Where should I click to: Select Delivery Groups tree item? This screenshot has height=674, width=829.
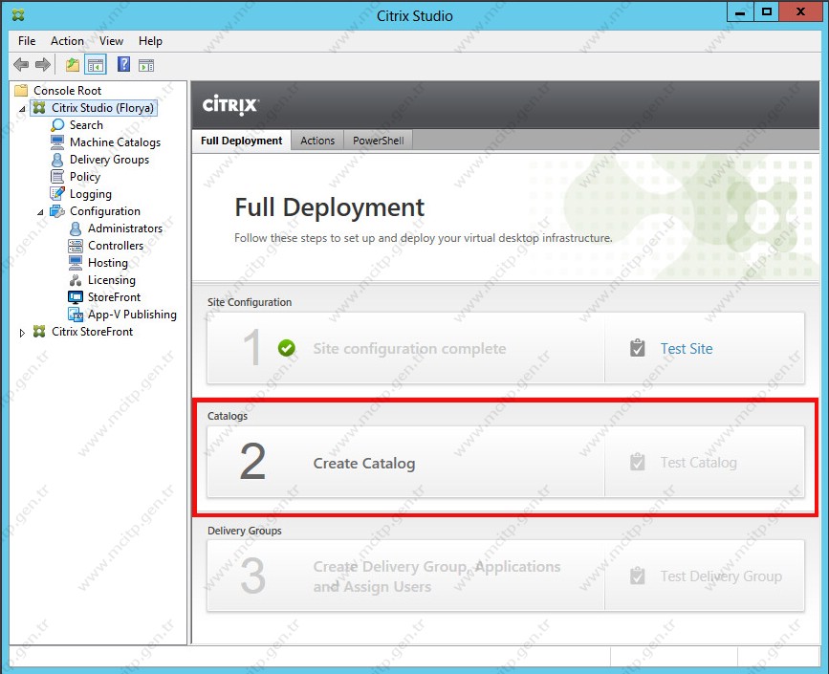[x=109, y=160]
